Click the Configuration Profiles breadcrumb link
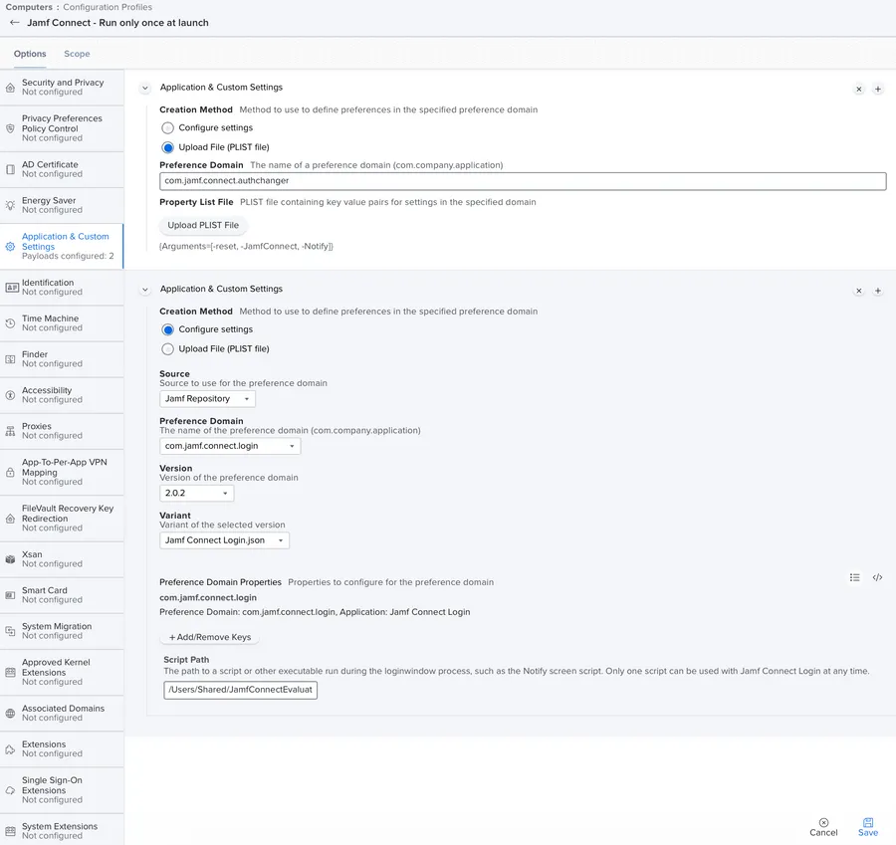Image resolution: width=896 pixels, height=845 pixels. (x=108, y=7)
